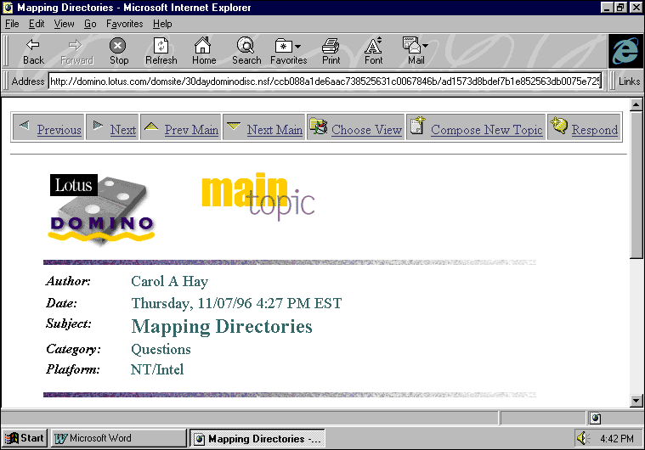
Task: Open the Search toolbar icon
Action: pos(246,51)
